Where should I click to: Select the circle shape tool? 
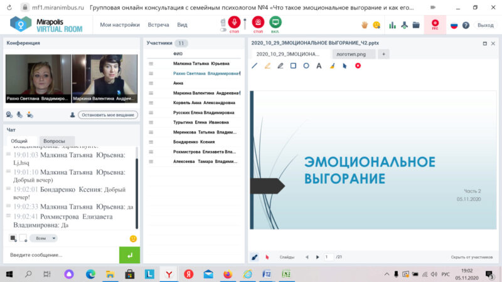(x=306, y=66)
